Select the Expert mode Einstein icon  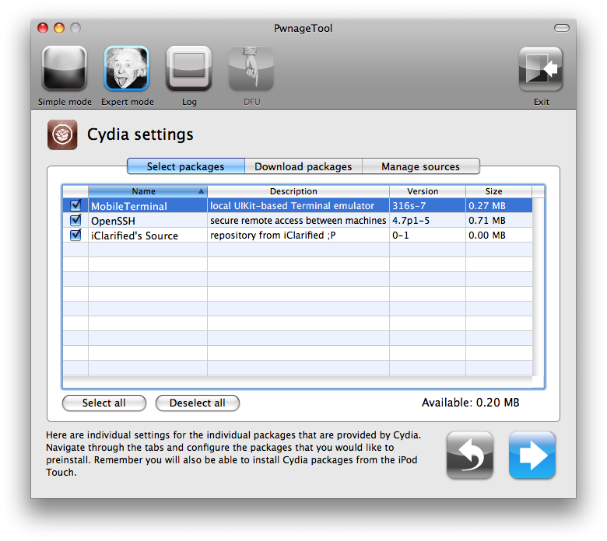tap(127, 69)
